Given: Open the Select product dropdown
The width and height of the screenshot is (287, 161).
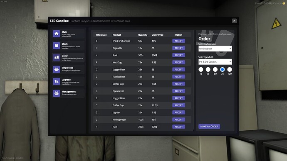Looking at the screenshot, I should point(215,62).
